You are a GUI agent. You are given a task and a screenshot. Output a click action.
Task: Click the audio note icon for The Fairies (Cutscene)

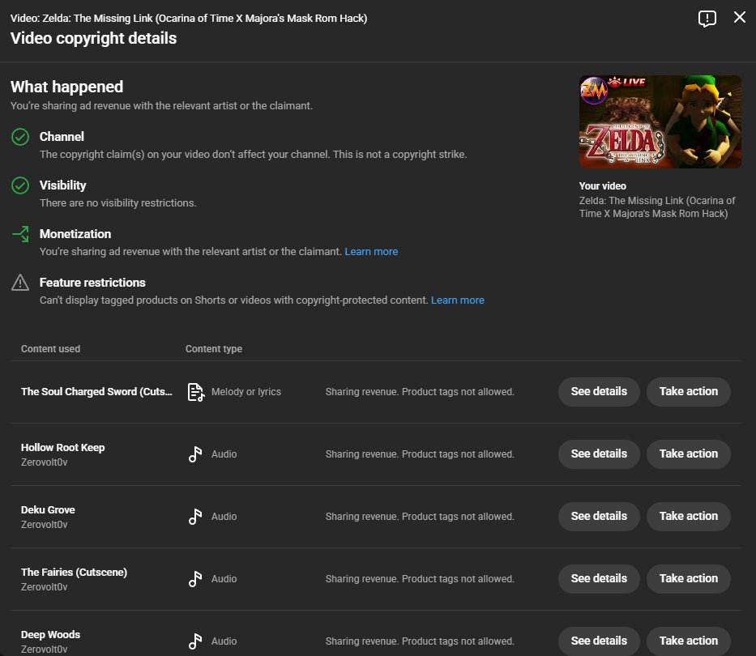195,579
